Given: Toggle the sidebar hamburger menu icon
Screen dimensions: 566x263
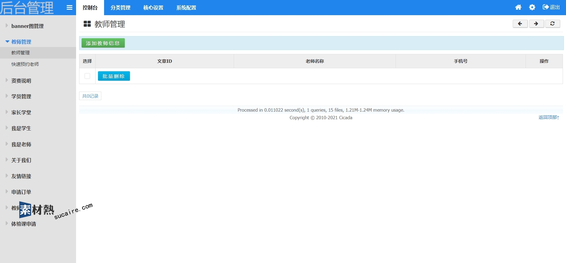Looking at the screenshot, I should coord(69,8).
